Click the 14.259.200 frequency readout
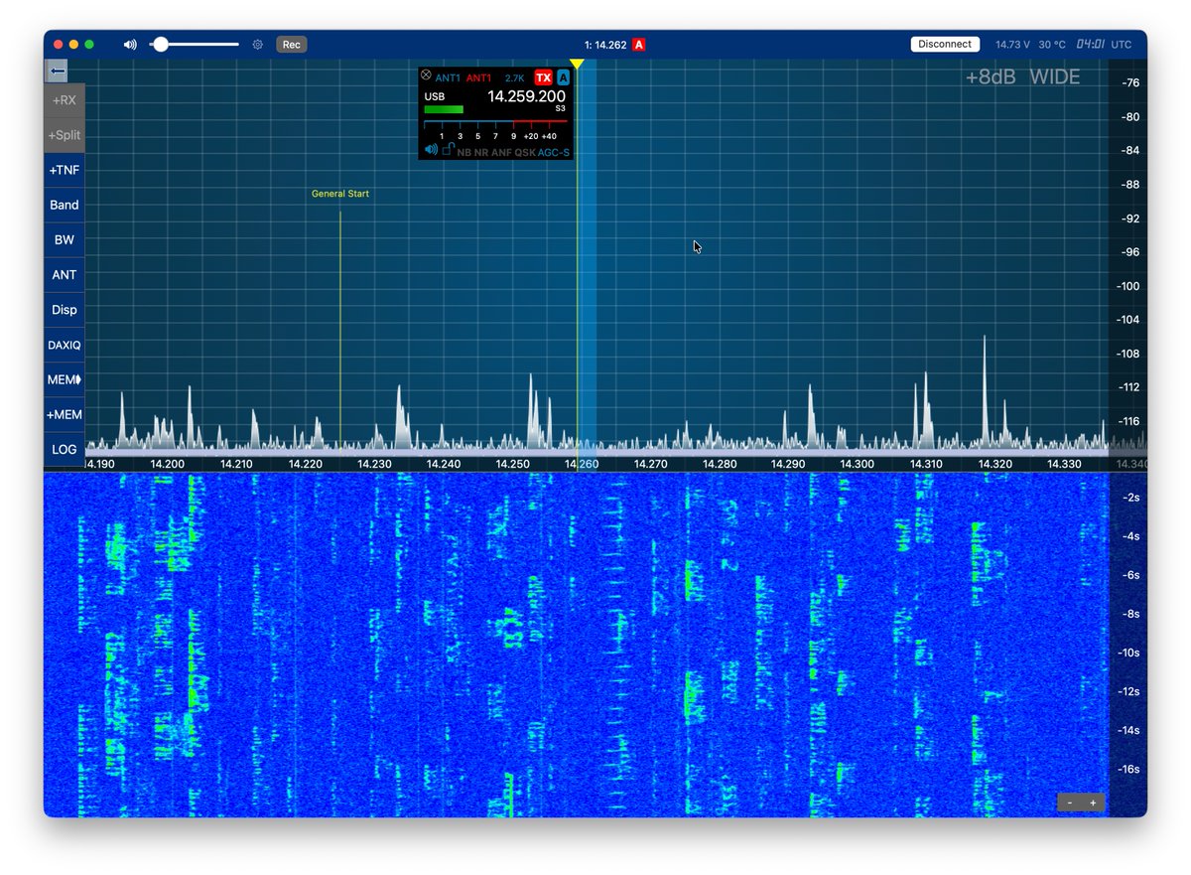The width and height of the screenshot is (1191, 875). 526,96
